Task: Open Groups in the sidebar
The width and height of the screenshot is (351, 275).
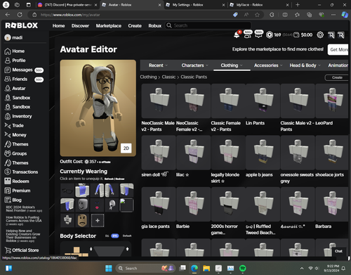Action: tap(15, 153)
